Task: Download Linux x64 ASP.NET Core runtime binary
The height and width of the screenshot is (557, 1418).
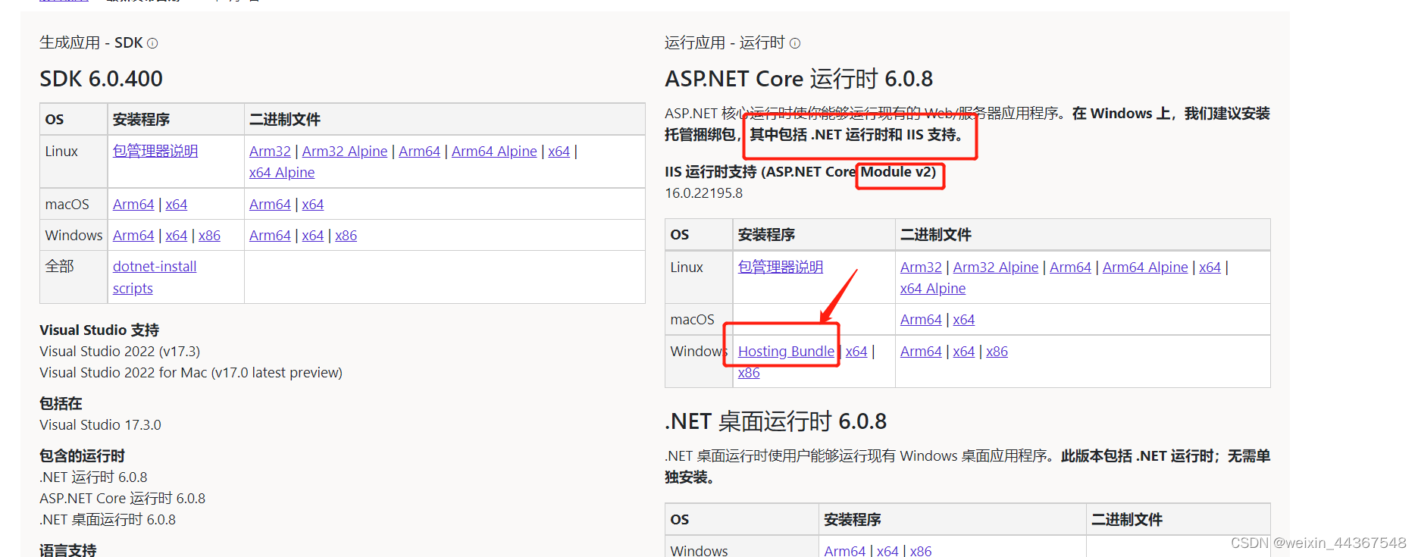Action: point(1210,267)
